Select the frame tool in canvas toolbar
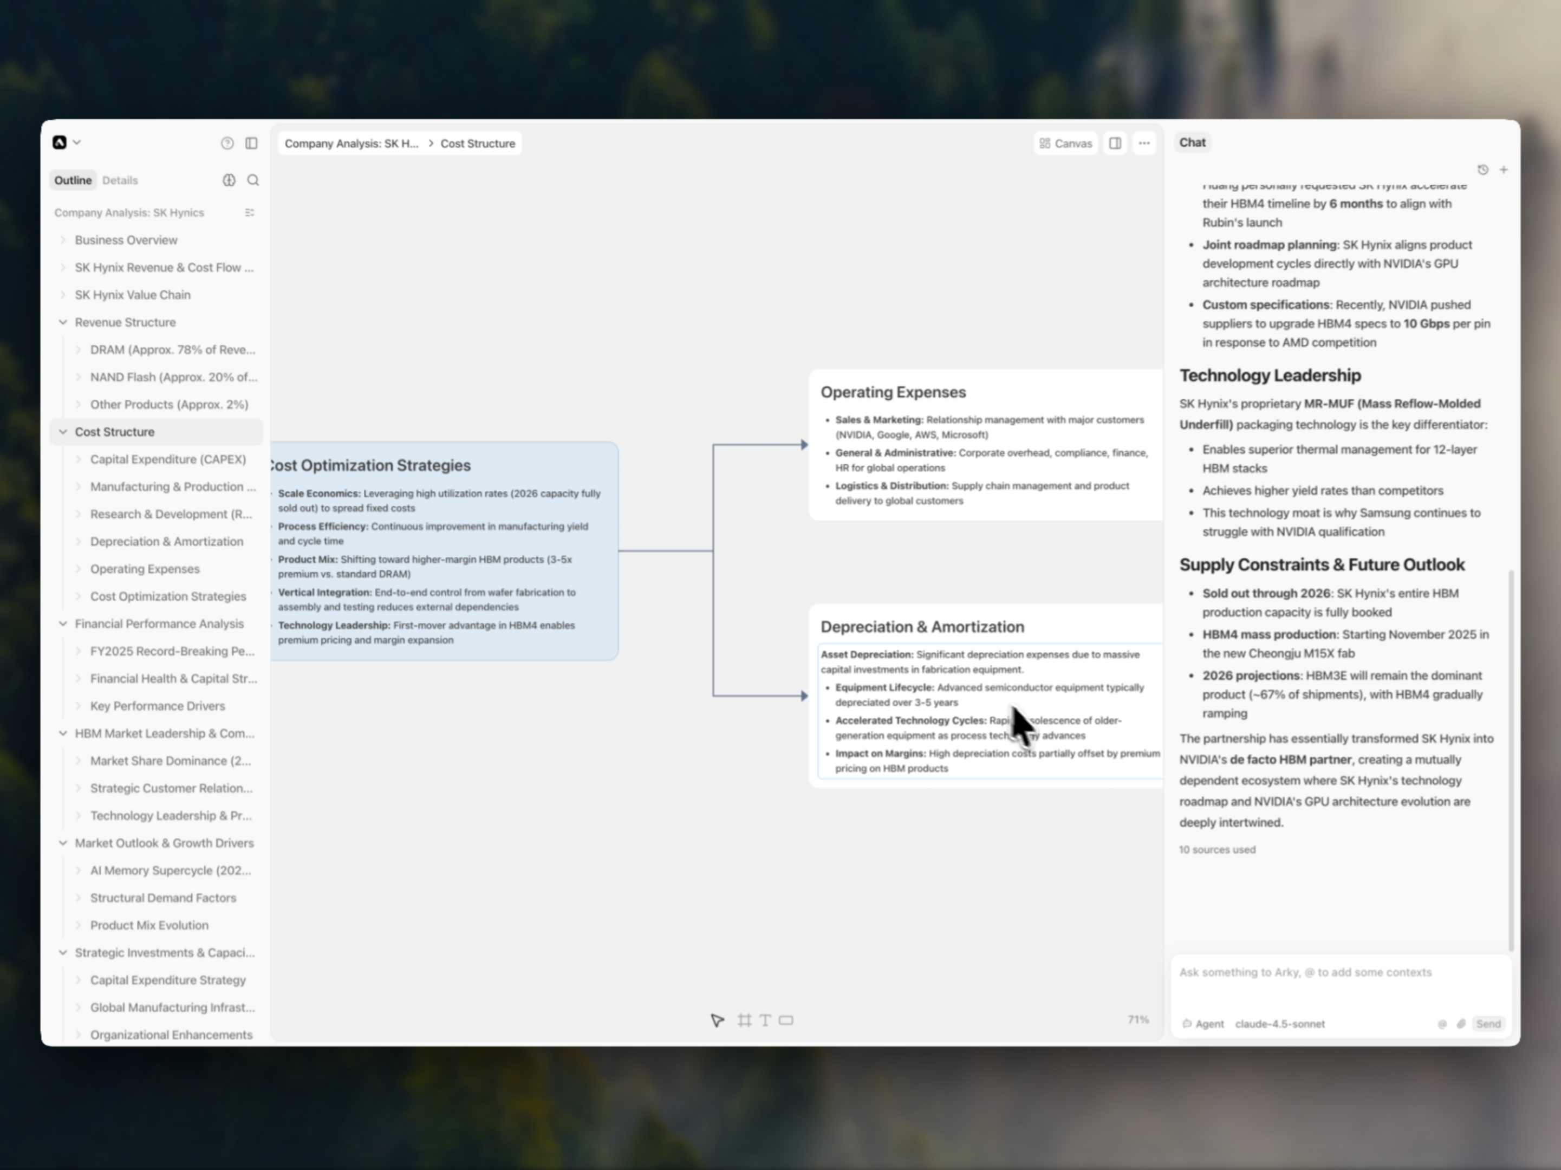Viewport: 1561px width, 1170px height. click(744, 1020)
